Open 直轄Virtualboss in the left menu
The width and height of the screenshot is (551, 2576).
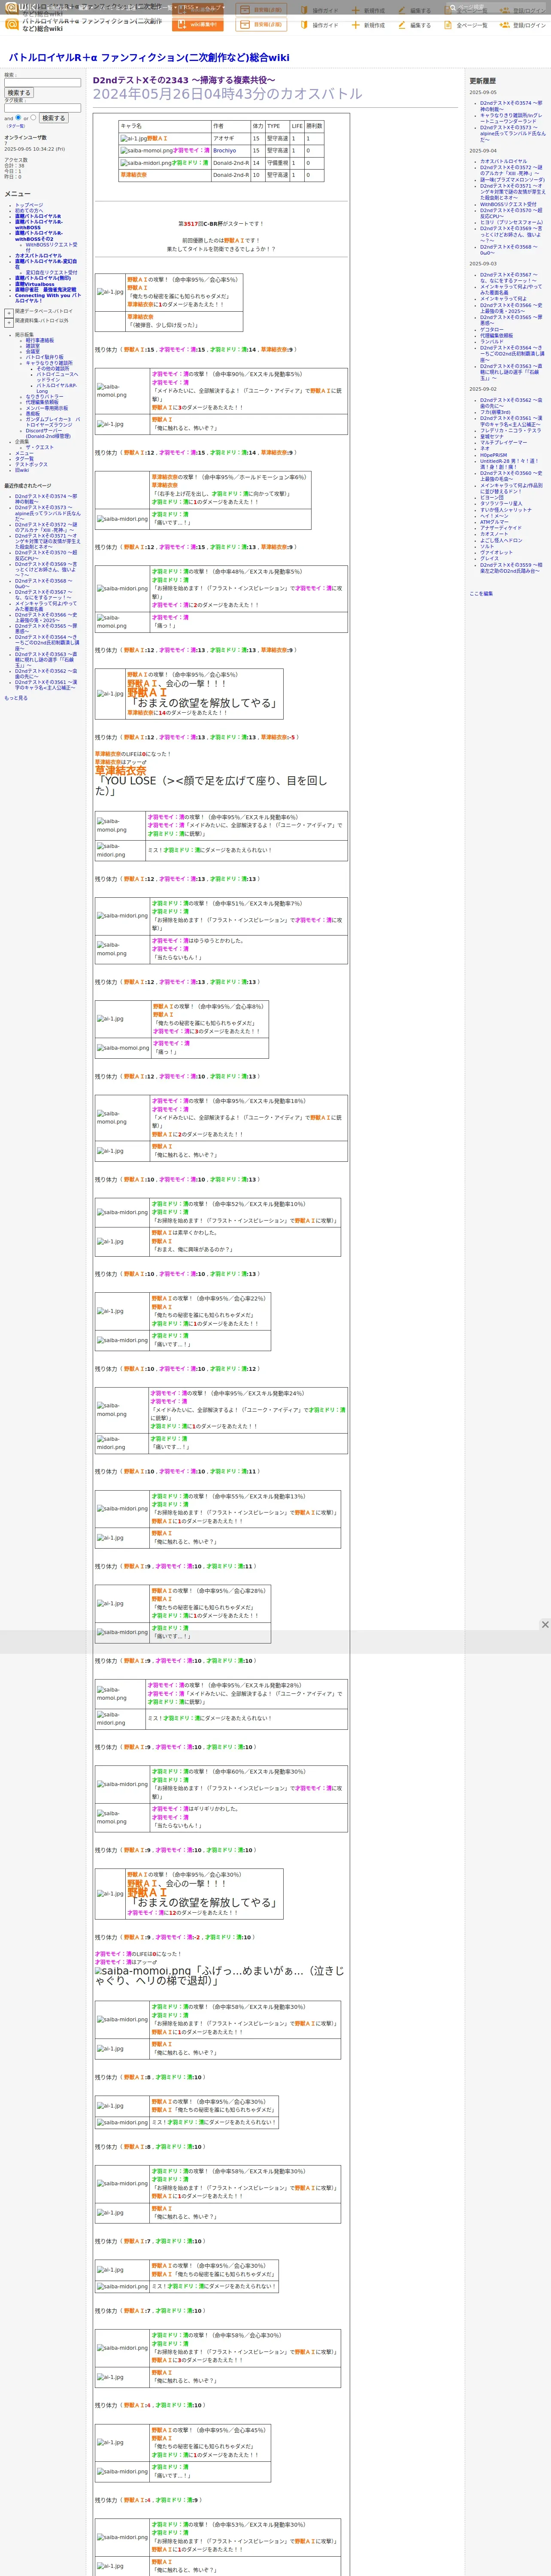pos(35,284)
